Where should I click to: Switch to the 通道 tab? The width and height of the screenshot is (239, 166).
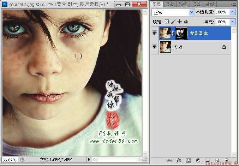click(169, 5)
